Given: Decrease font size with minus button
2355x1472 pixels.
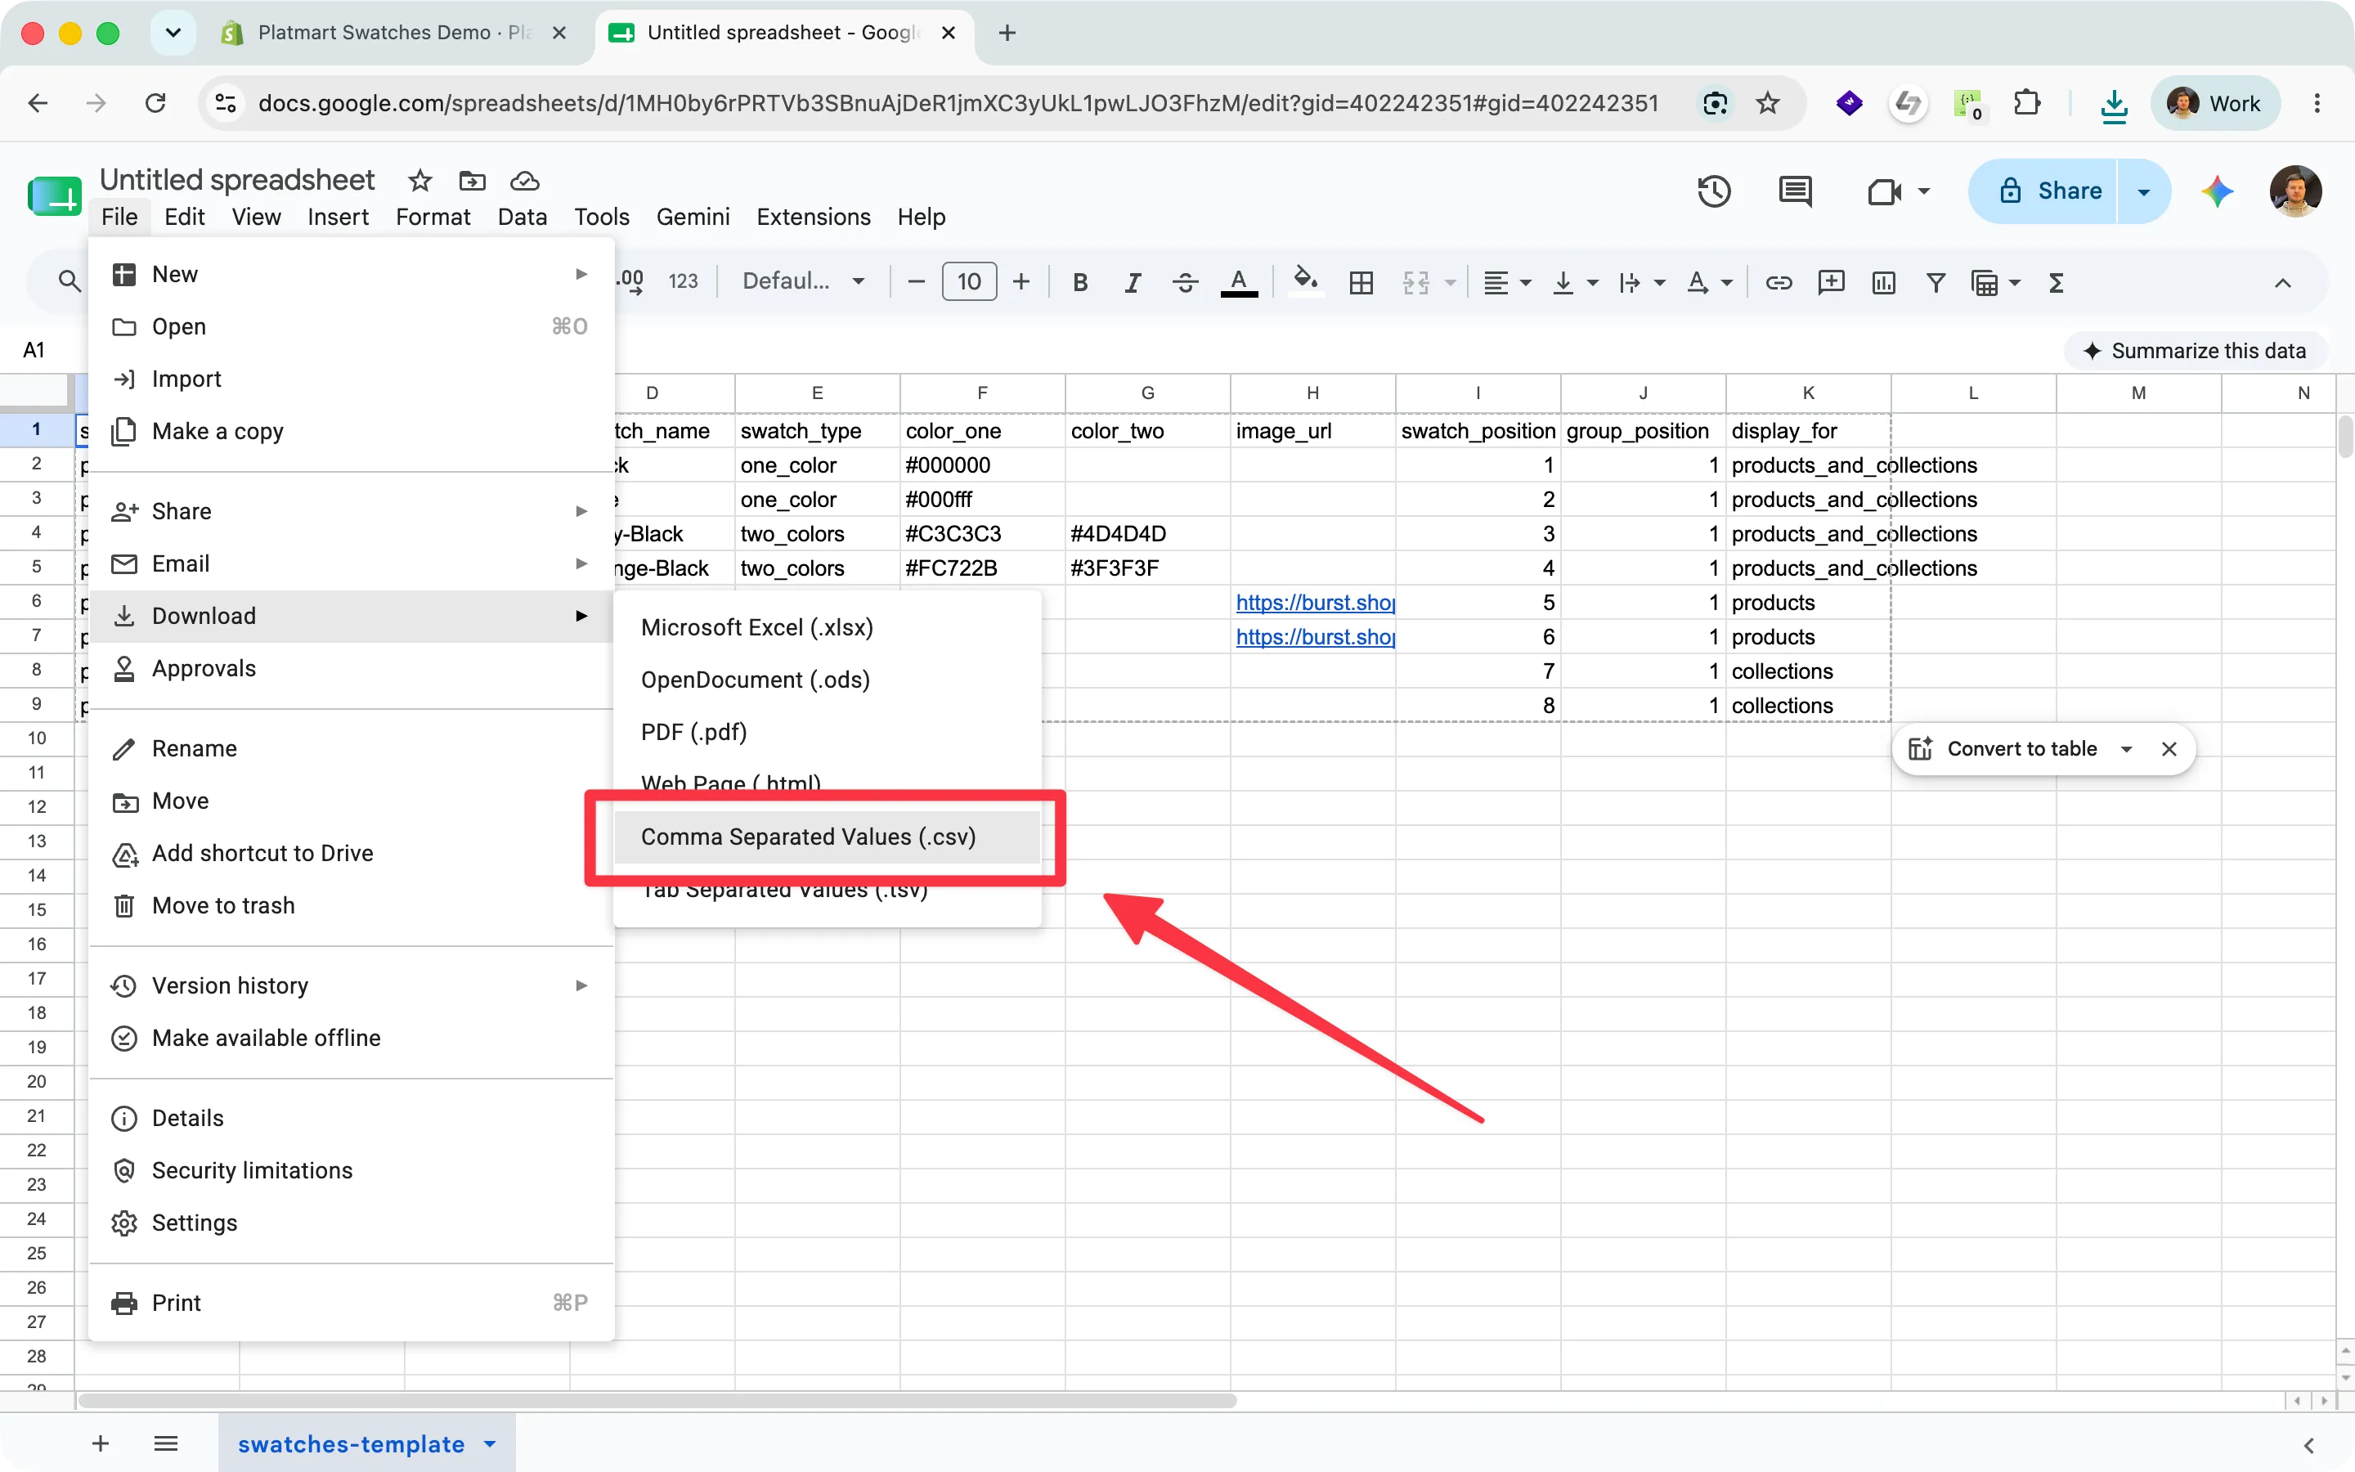Looking at the screenshot, I should pos(916,282).
